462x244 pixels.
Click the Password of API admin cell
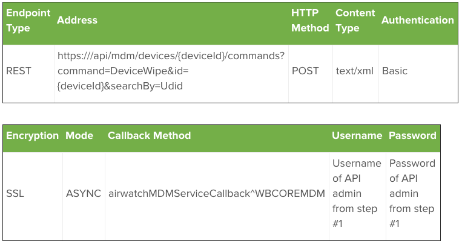click(412, 193)
